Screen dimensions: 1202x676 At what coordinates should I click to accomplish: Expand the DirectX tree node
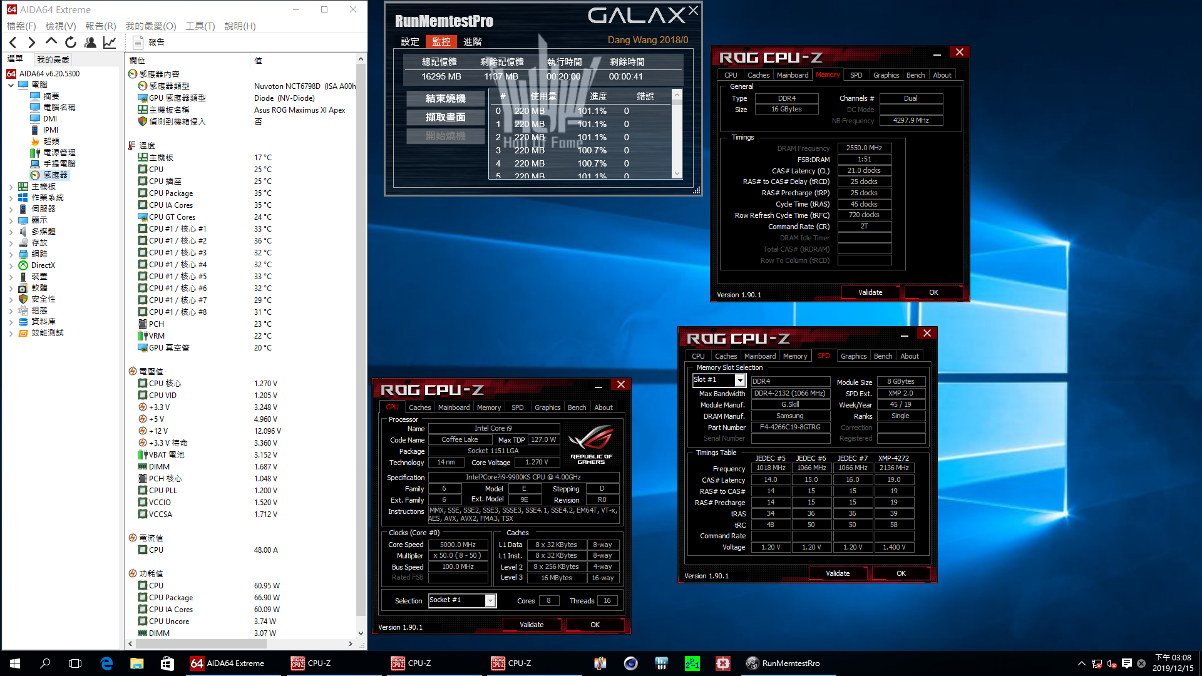pos(11,265)
